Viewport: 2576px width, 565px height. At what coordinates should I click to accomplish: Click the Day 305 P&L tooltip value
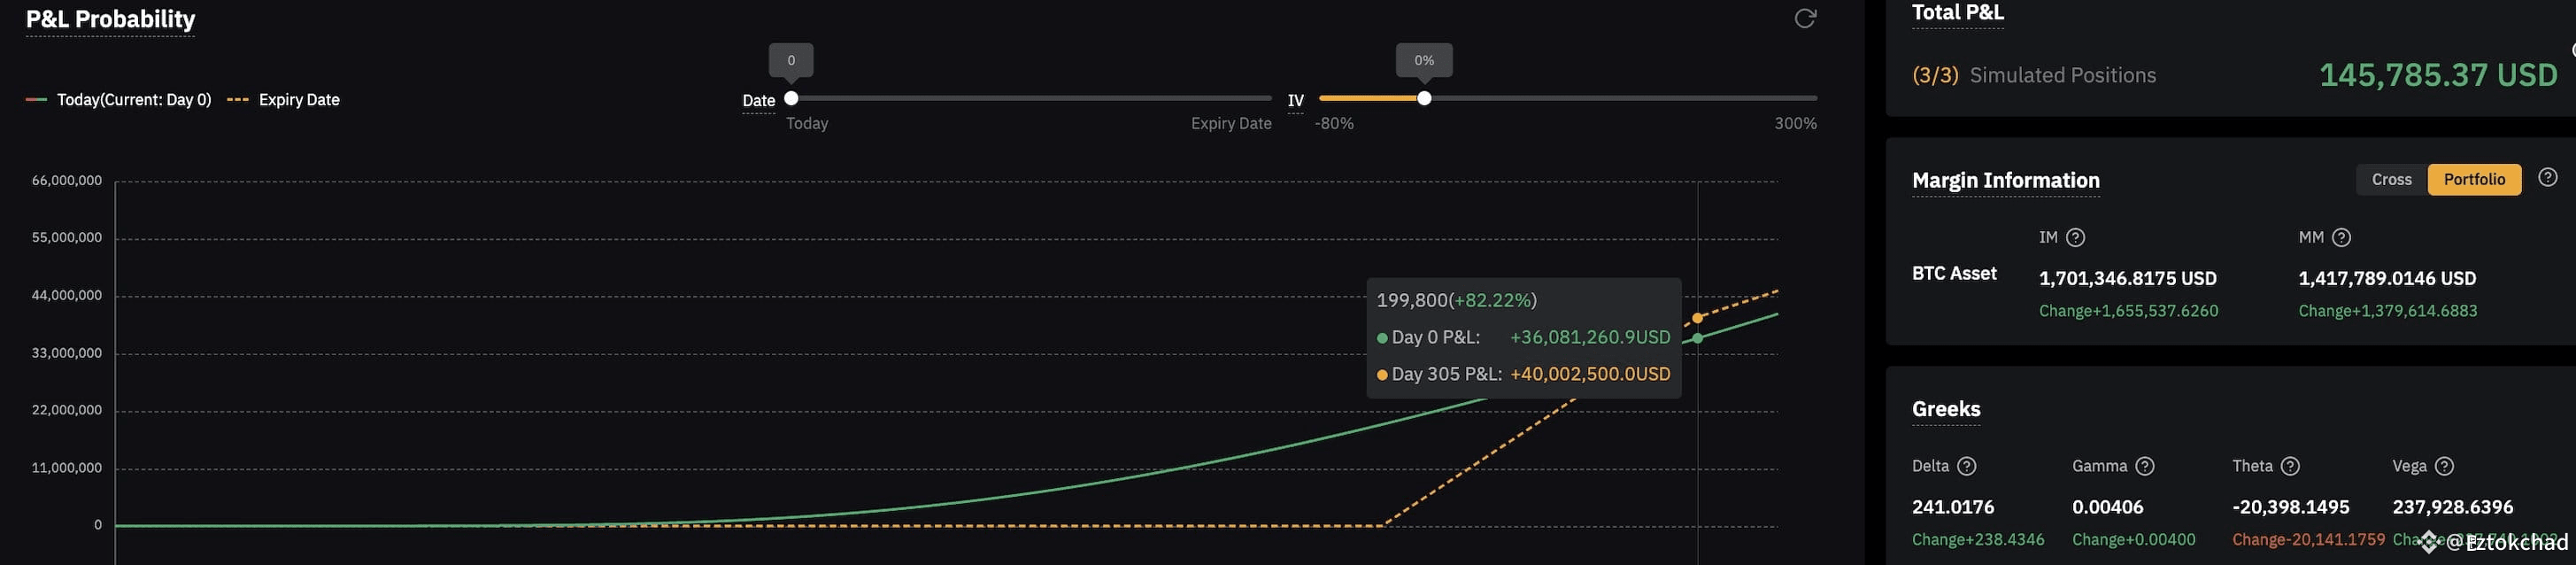[x=1589, y=374]
